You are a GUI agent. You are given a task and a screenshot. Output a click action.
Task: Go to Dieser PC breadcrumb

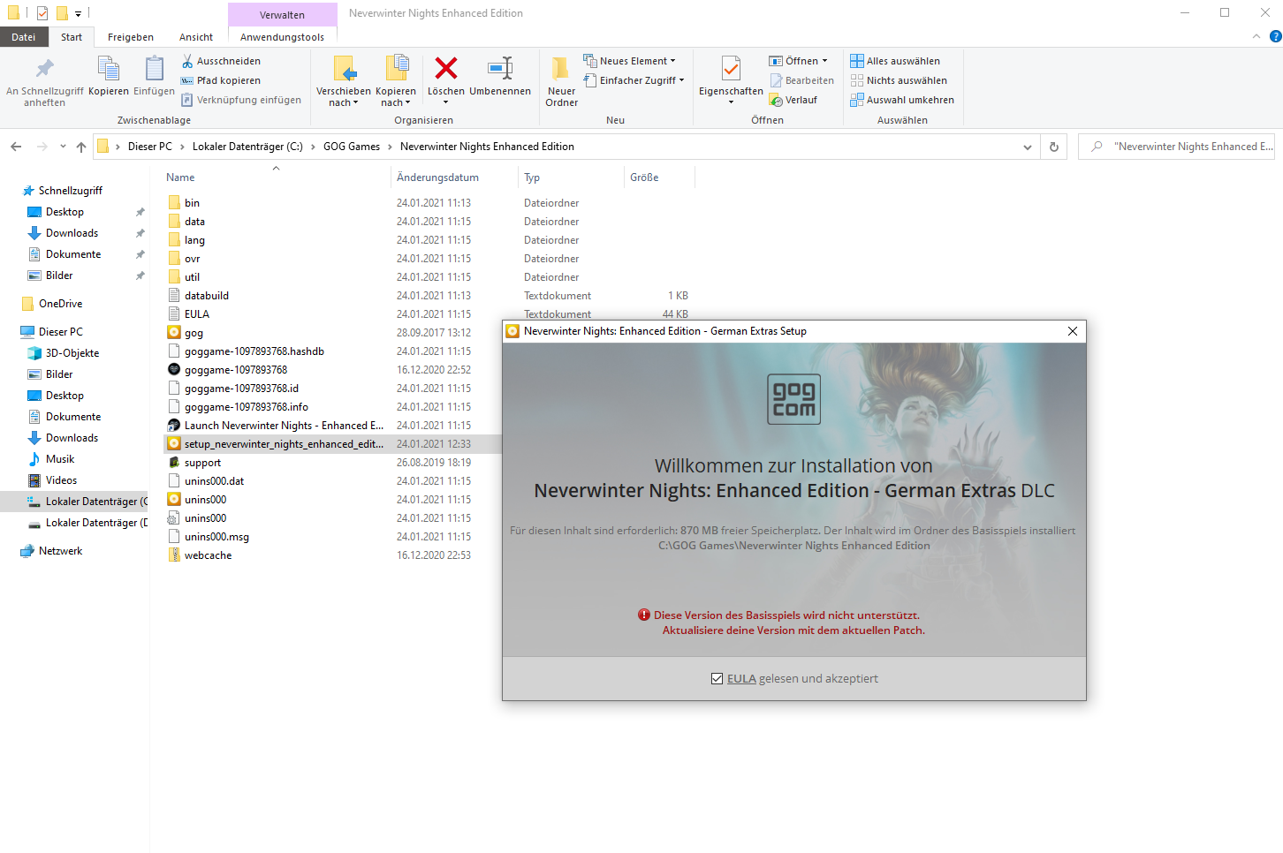tap(149, 147)
